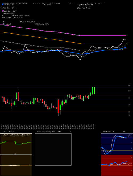Click the 'MACD: 2.09, 1.95, 0.14 D' line

[12, 18]
